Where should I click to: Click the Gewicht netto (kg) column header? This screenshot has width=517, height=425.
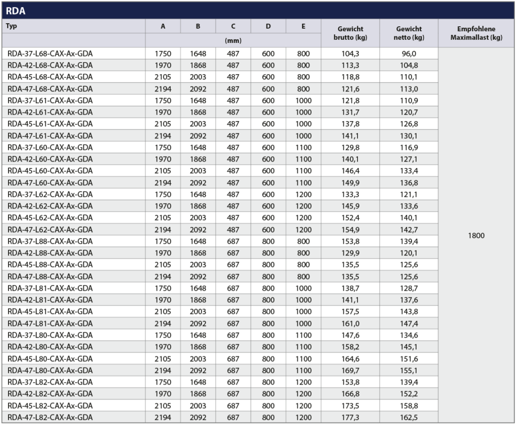(409, 33)
